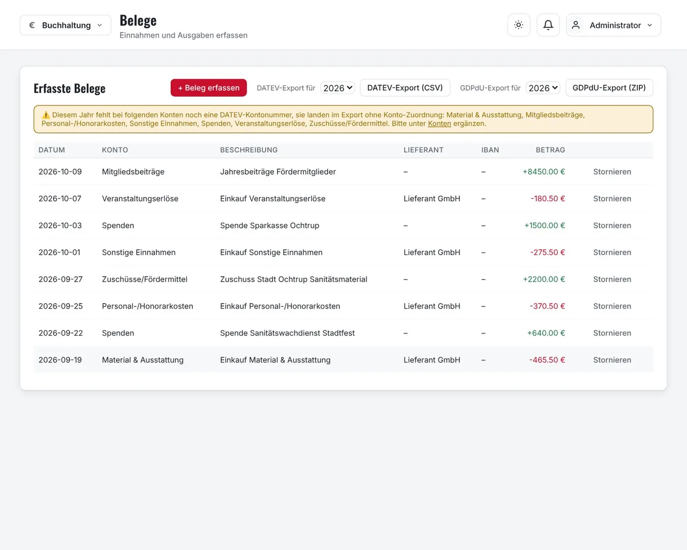687x550 pixels.
Task: Click the BESCHREIBUNG column header
Action: click(249, 150)
